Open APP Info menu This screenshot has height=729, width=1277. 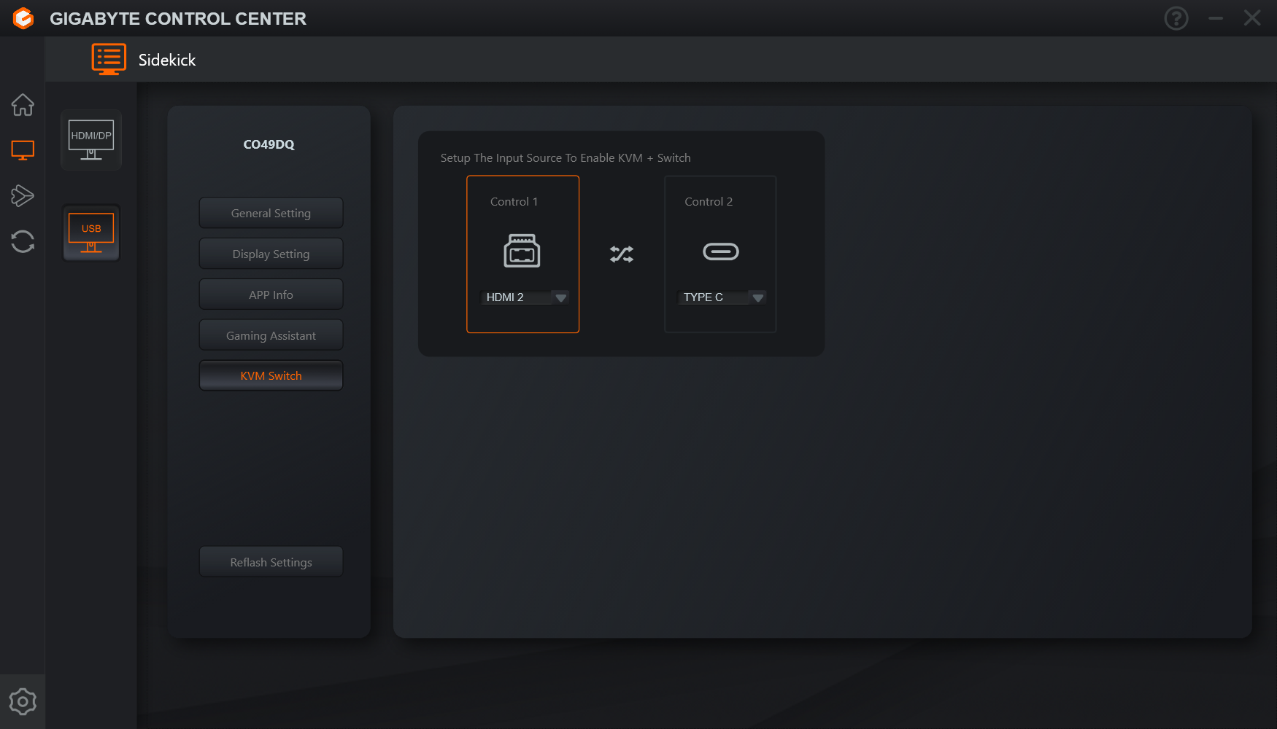coord(271,295)
